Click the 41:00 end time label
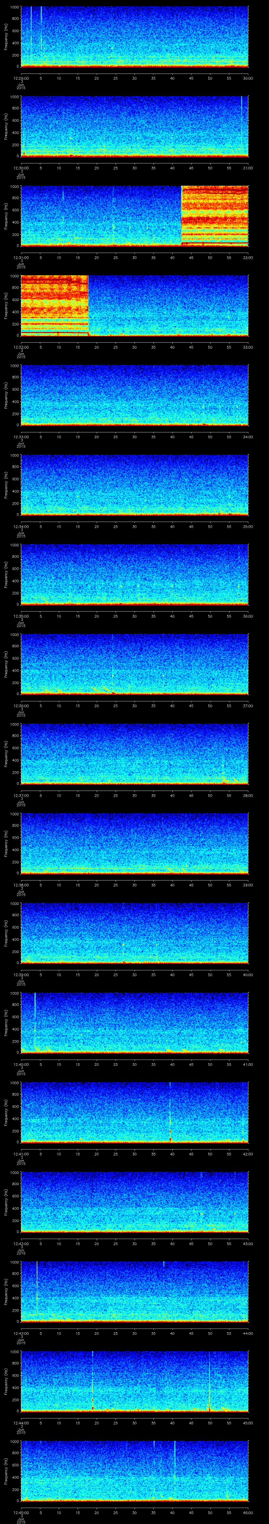This screenshot has height=1524, width=269. pyautogui.click(x=248, y=1064)
